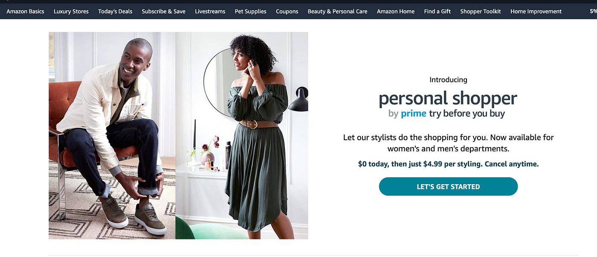Screen dimensions: 597x257
Task: Click the prime logo text
Action: [413, 114]
